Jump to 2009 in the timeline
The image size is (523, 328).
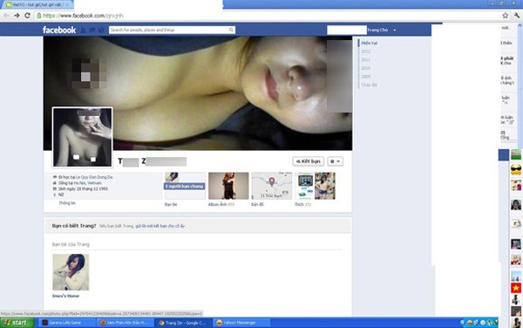click(366, 77)
